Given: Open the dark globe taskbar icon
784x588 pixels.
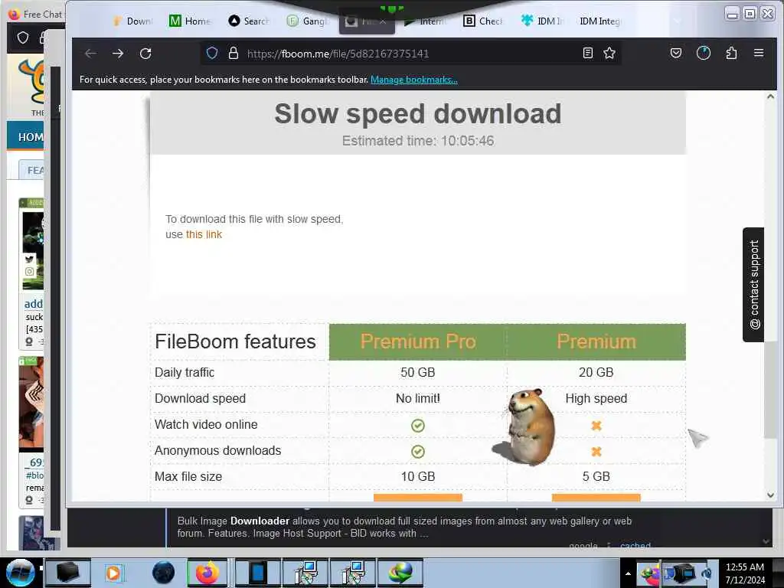Looking at the screenshot, I should tap(164, 573).
